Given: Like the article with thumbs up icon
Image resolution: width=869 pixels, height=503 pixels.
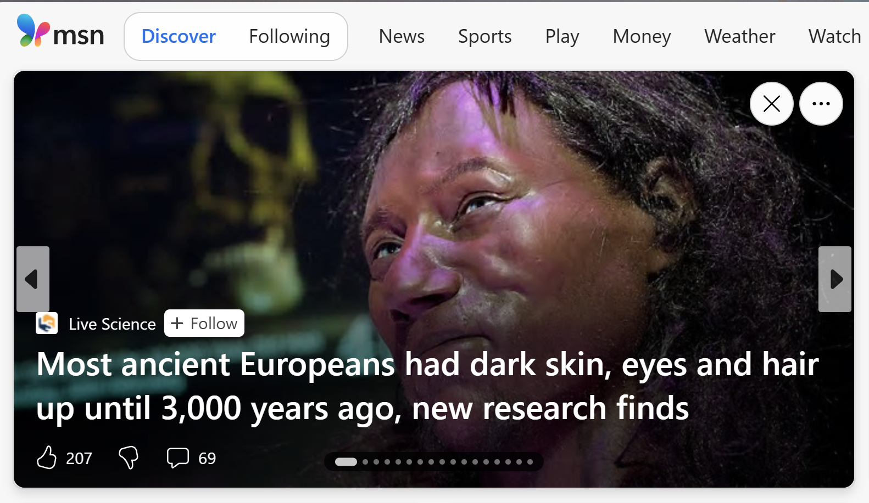Looking at the screenshot, I should point(47,457).
